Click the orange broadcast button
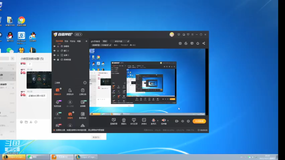Viewport: 285px width, 160px height. pos(199,121)
